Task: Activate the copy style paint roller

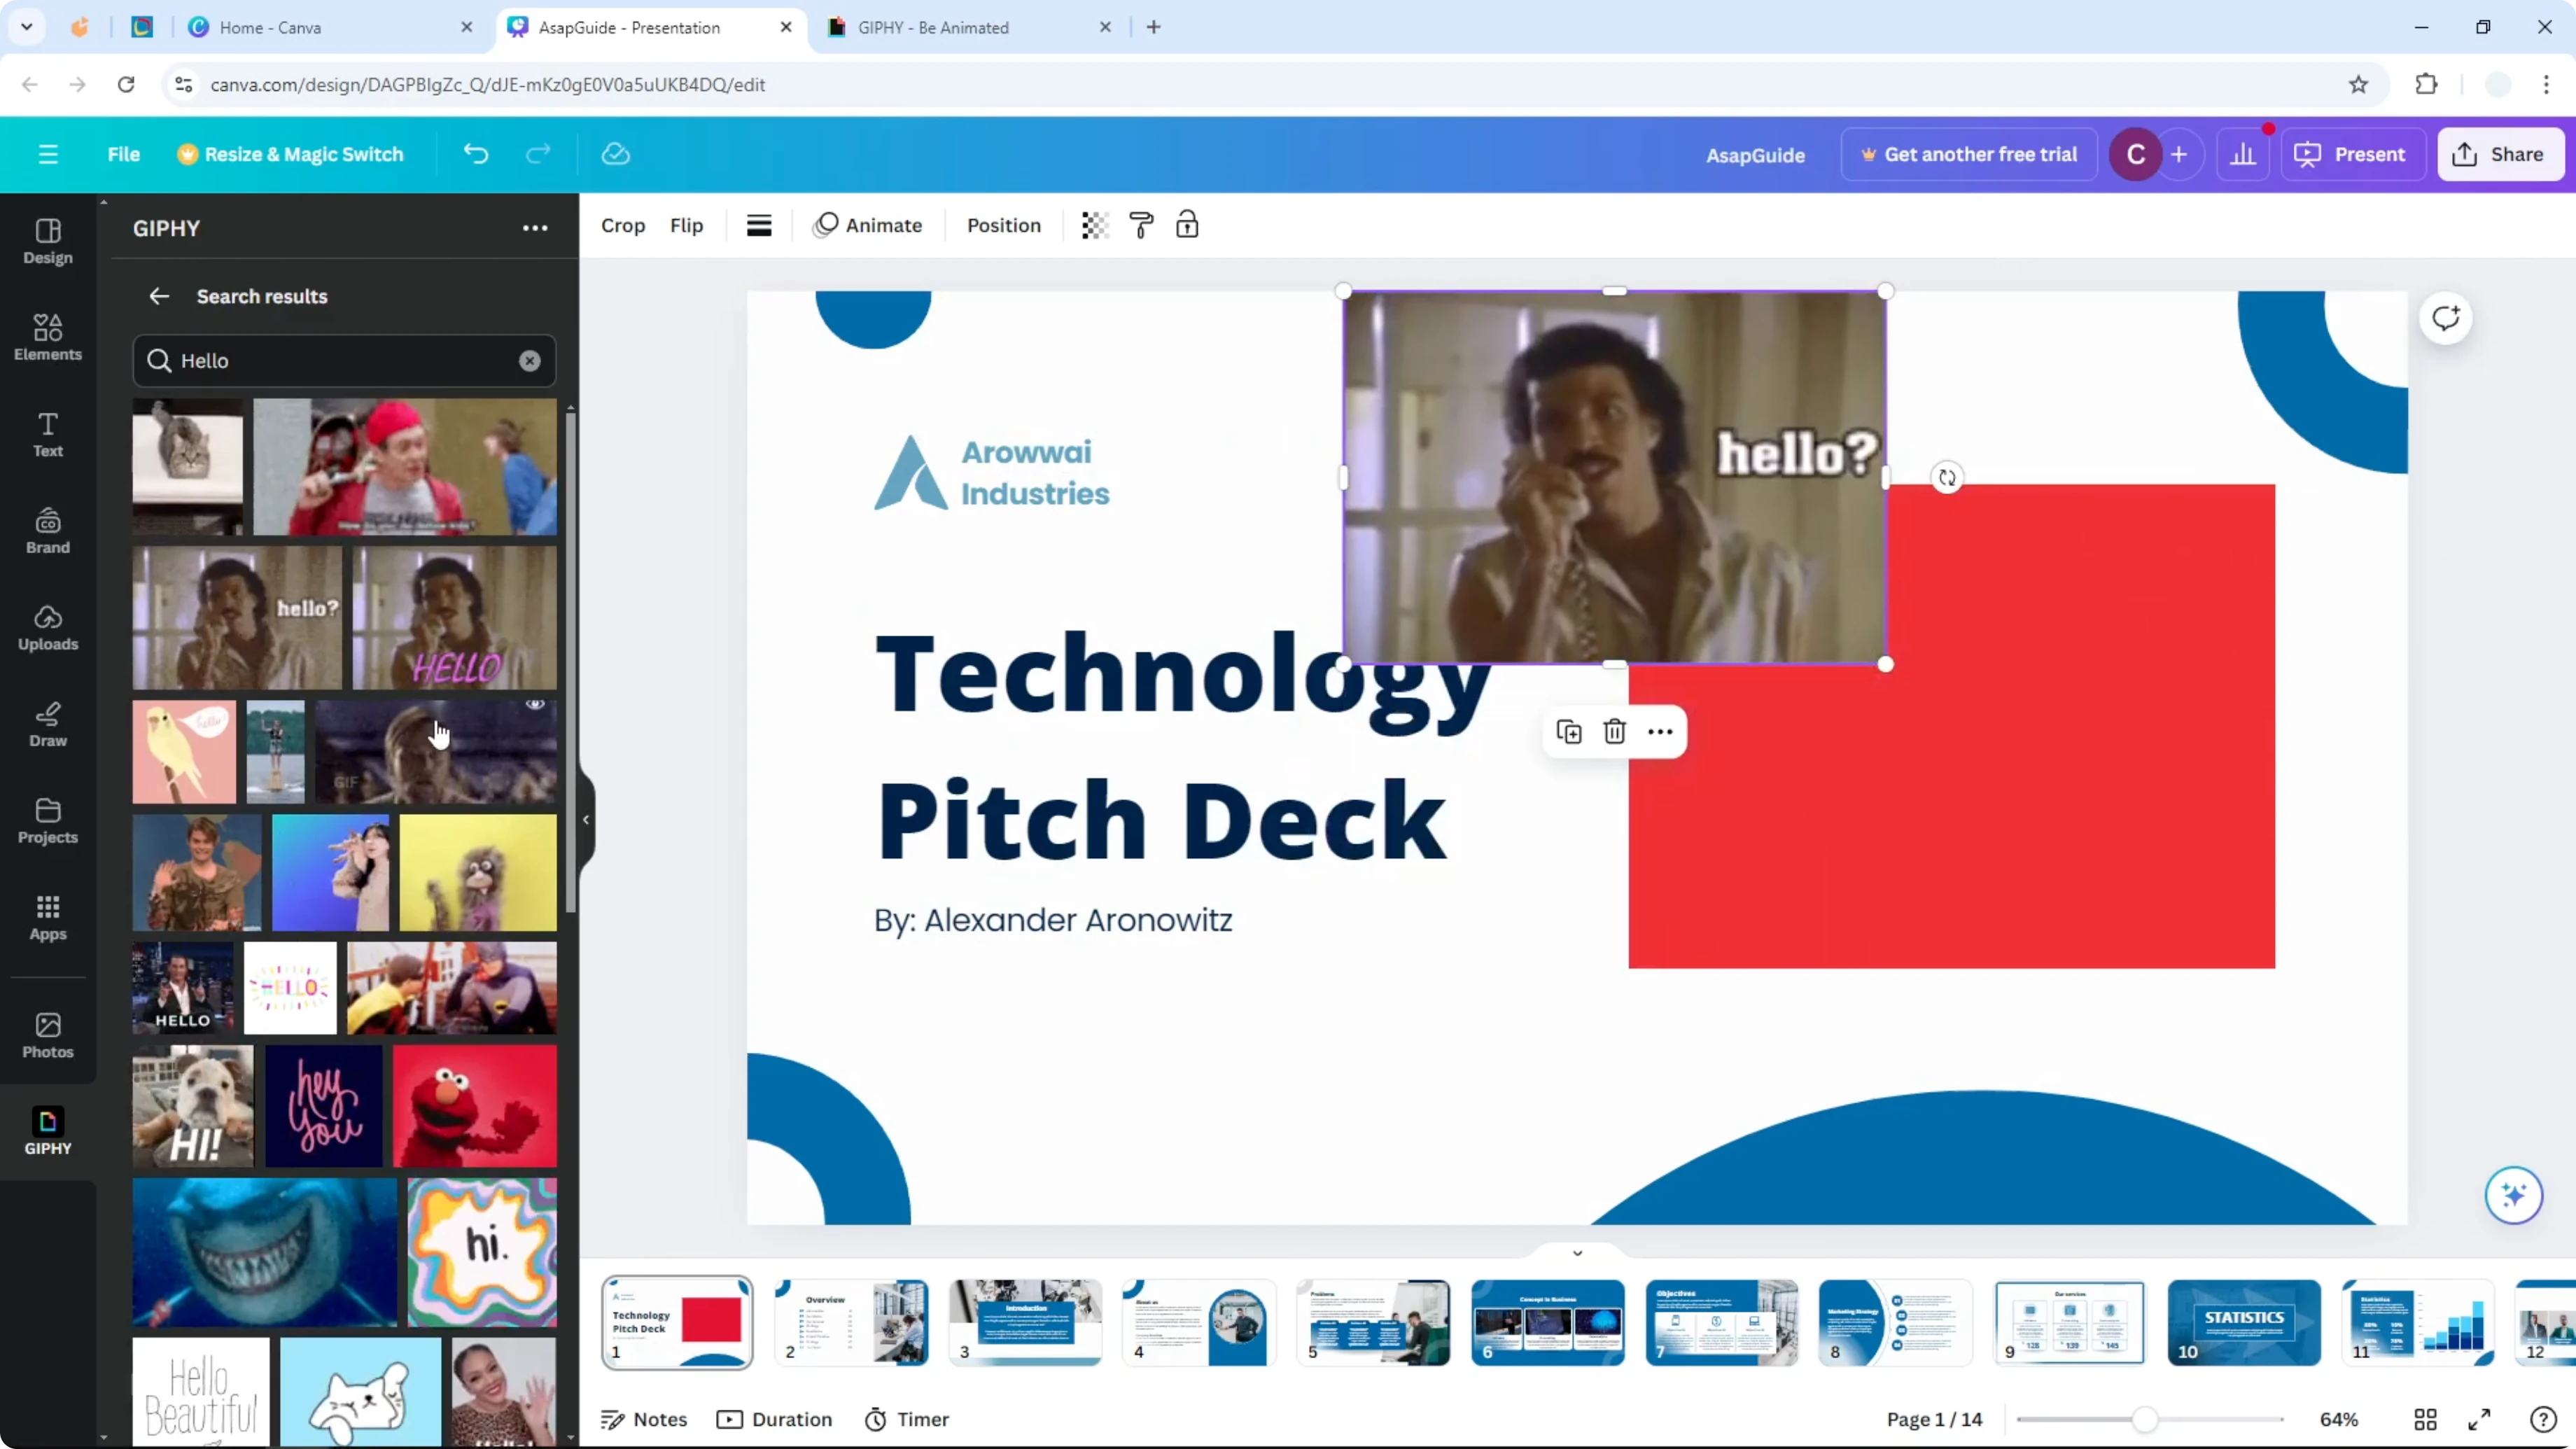Action: [1141, 225]
